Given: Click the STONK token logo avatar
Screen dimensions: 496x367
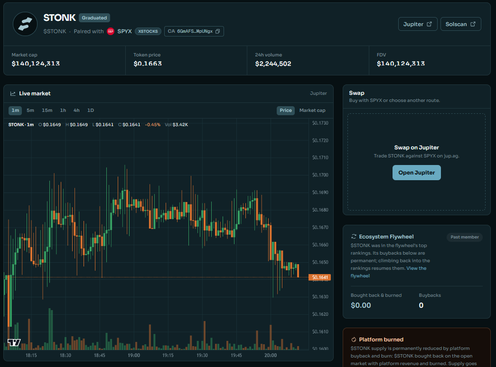Looking at the screenshot, I should pyautogui.click(x=25, y=24).
